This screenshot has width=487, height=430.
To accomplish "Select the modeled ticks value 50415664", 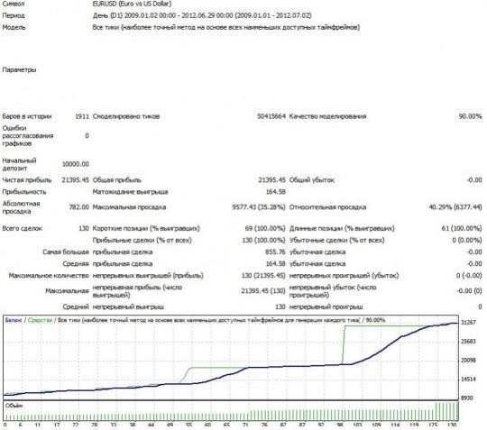I will pyautogui.click(x=271, y=116).
